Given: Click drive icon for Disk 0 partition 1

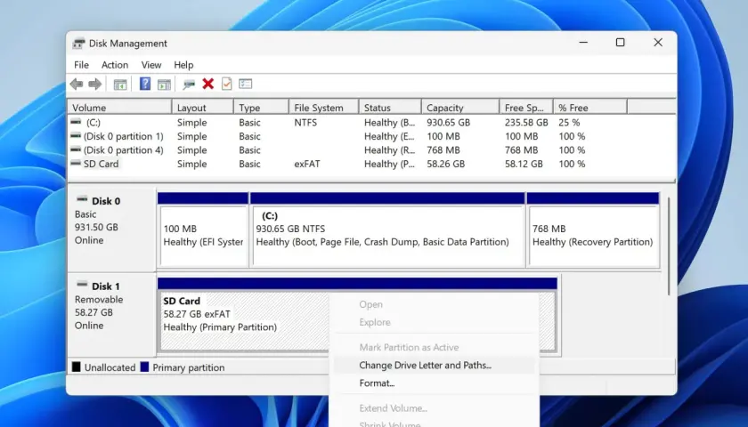Looking at the screenshot, I should point(76,136).
